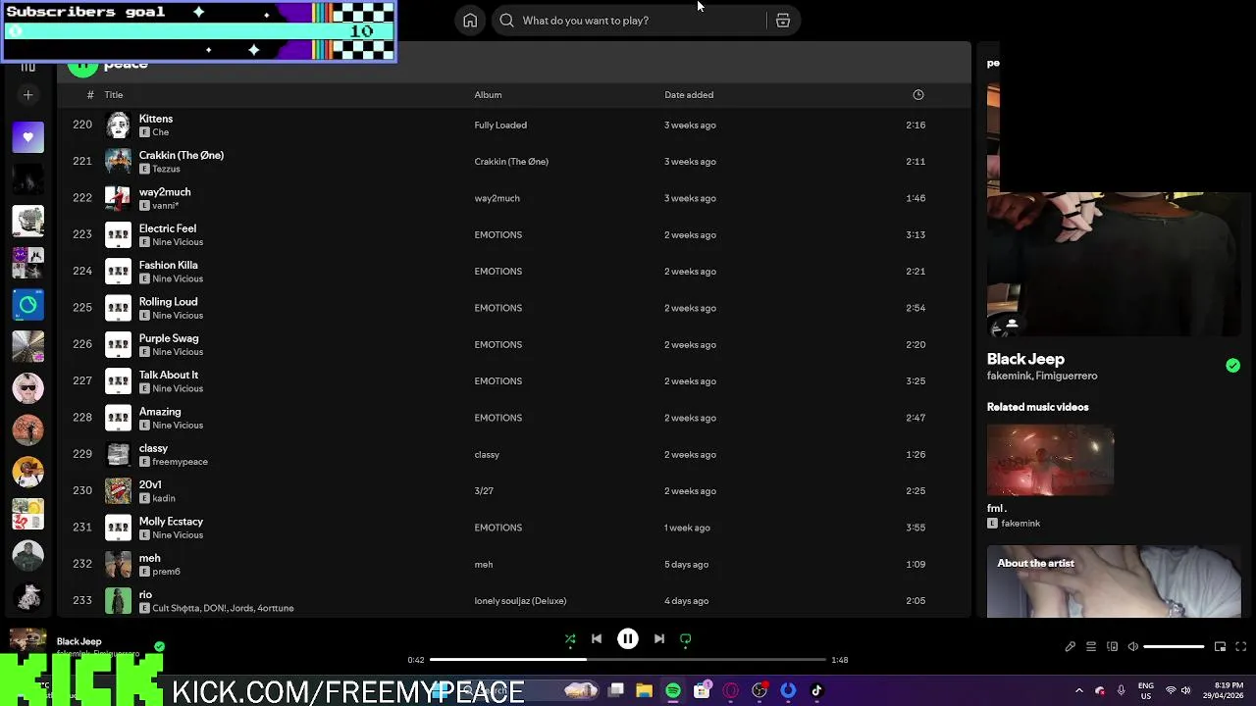
Task: Click the search magnifier icon
Action: (x=506, y=21)
